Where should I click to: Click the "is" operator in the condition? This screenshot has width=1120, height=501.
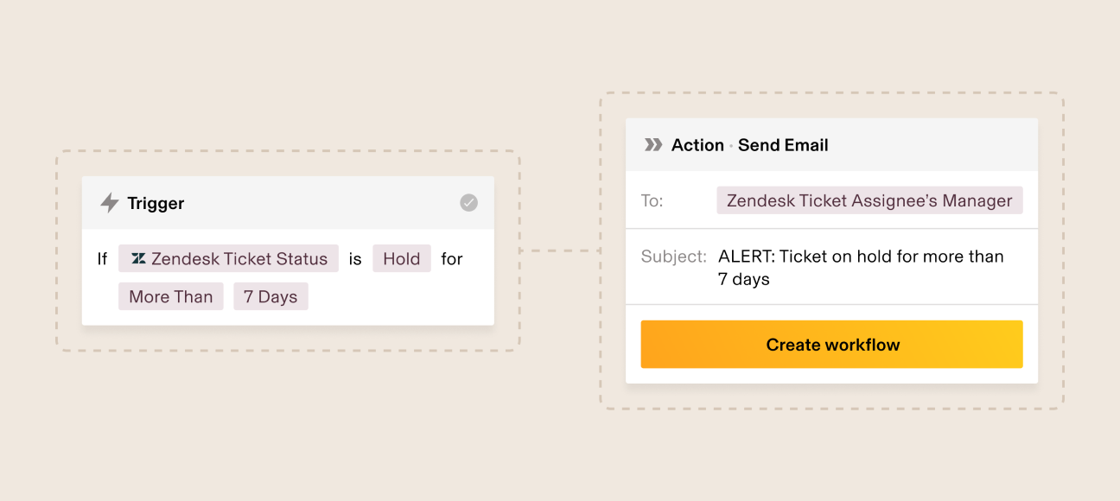(355, 258)
